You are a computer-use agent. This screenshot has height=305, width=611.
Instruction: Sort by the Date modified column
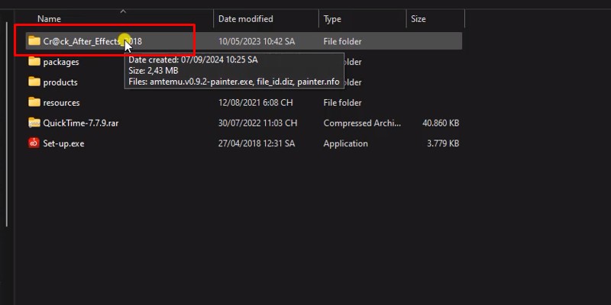[245, 19]
